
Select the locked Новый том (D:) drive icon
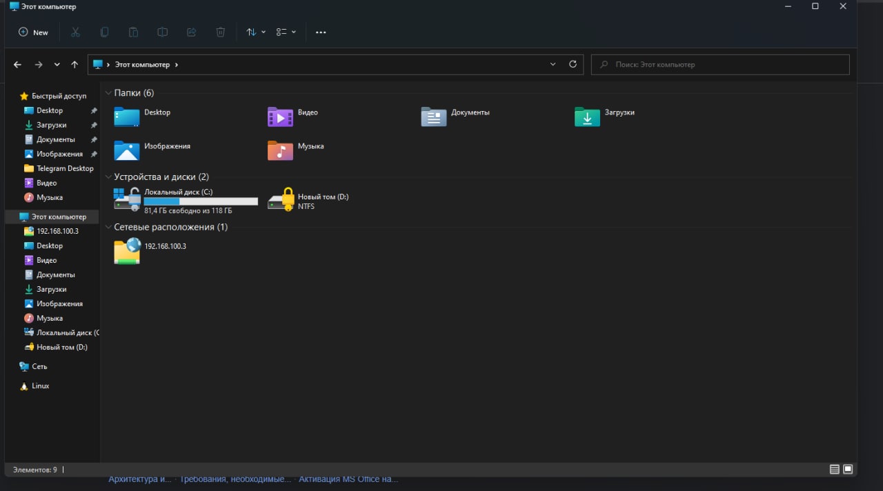(x=281, y=199)
